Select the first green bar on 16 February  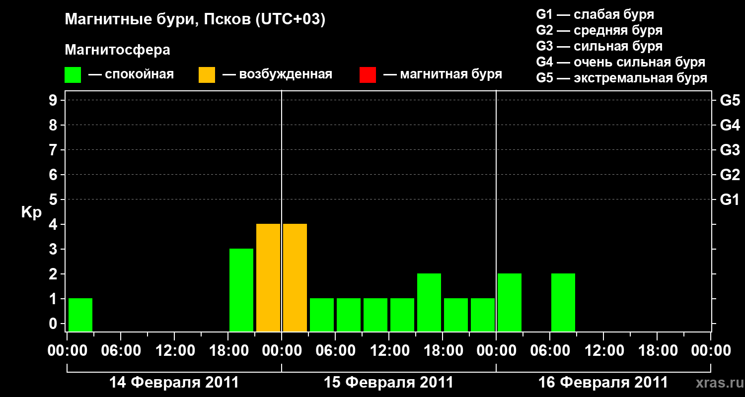(x=510, y=302)
